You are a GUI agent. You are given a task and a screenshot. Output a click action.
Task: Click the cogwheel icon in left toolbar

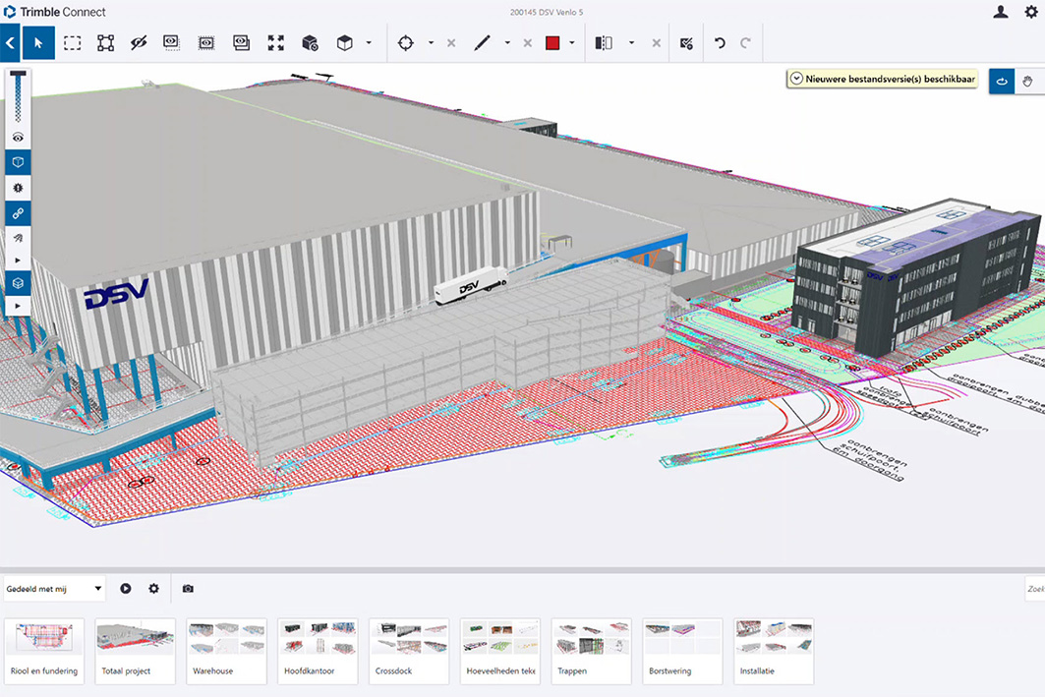(x=18, y=188)
